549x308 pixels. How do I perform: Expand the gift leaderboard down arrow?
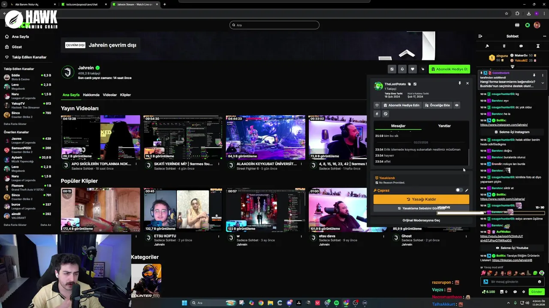tap(512, 66)
